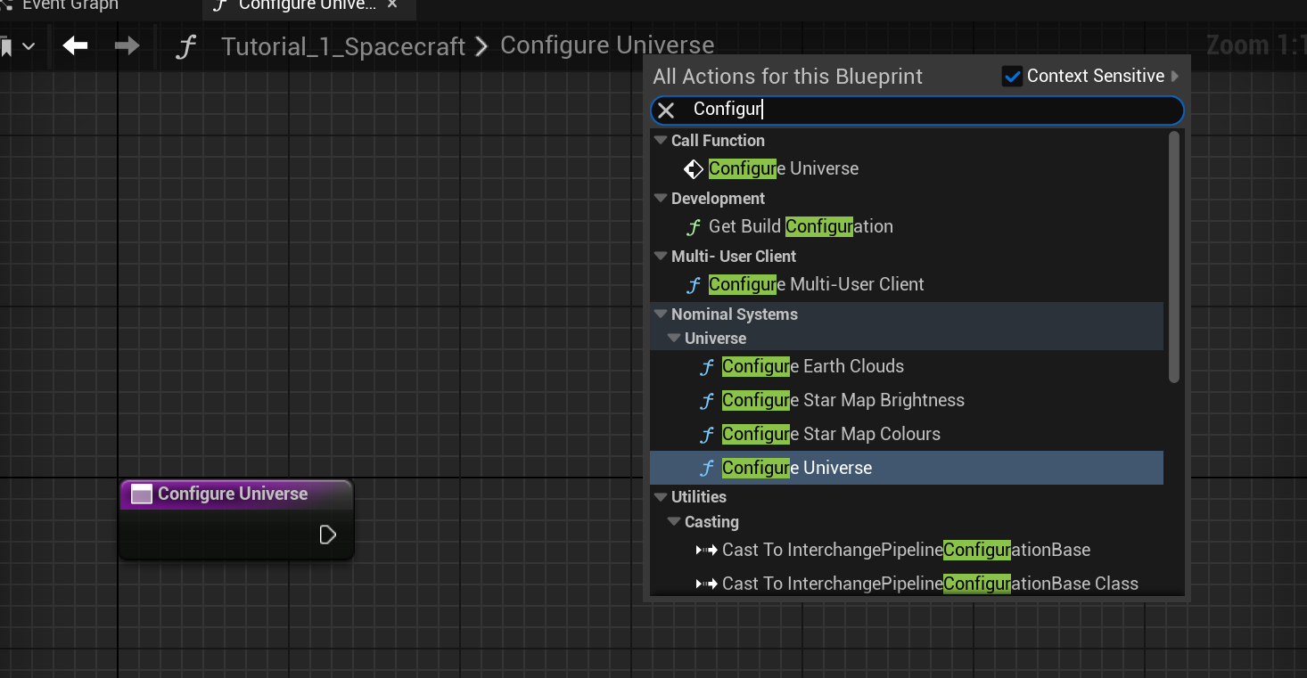Image resolution: width=1307 pixels, height=678 pixels.
Task: Click icon beside Configure Earth Clouds
Action: 707,367
